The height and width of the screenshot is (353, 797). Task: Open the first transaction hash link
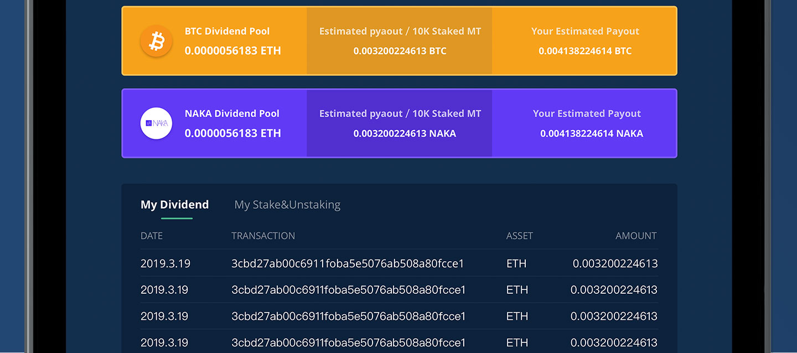click(348, 263)
